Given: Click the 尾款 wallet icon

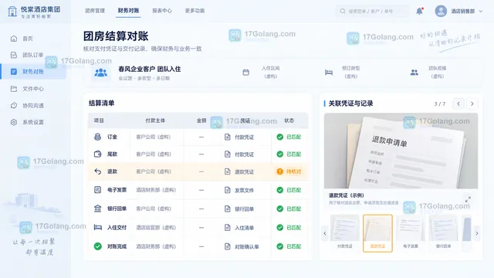Looking at the screenshot, I should (x=98, y=154).
